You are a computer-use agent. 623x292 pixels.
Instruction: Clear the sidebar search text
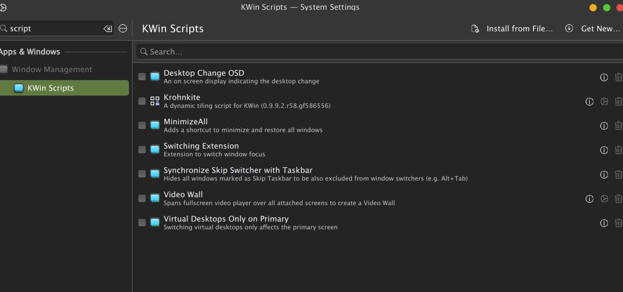coord(108,29)
